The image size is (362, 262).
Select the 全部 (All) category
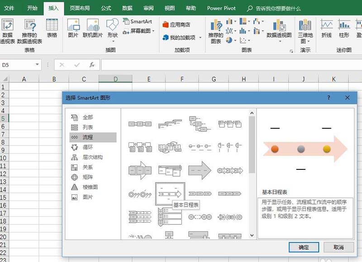tap(93, 117)
